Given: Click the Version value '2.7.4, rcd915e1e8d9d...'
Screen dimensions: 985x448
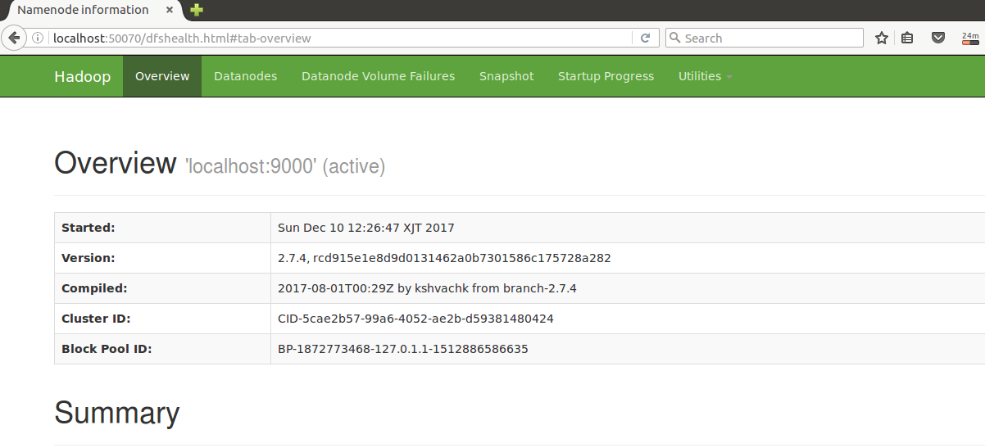Looking at the screenshot, I should (444, 258).
